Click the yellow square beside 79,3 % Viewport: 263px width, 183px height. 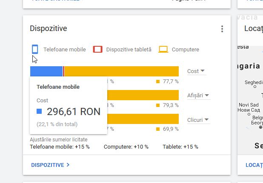pyautogui.click(x=158, y=105)
